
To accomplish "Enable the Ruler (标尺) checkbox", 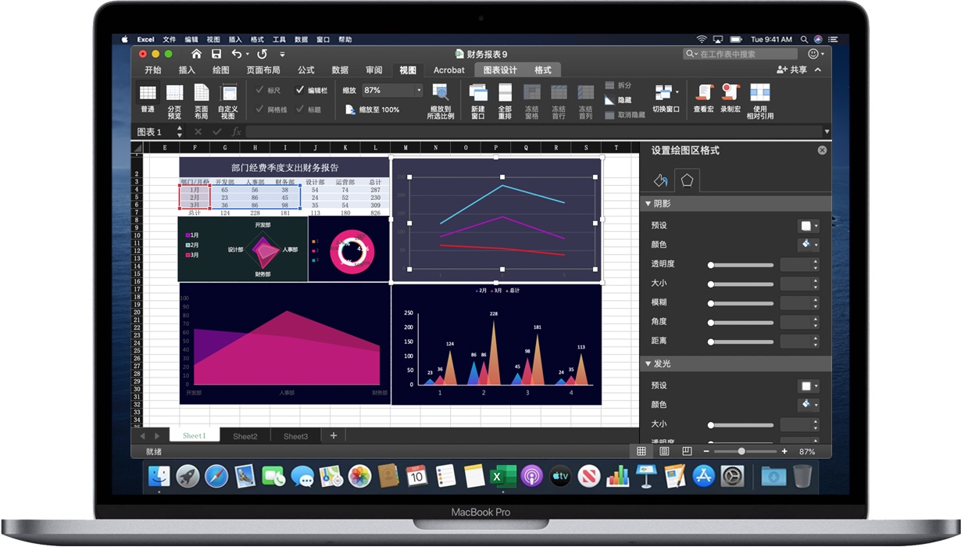I will (x=259, y=89).
